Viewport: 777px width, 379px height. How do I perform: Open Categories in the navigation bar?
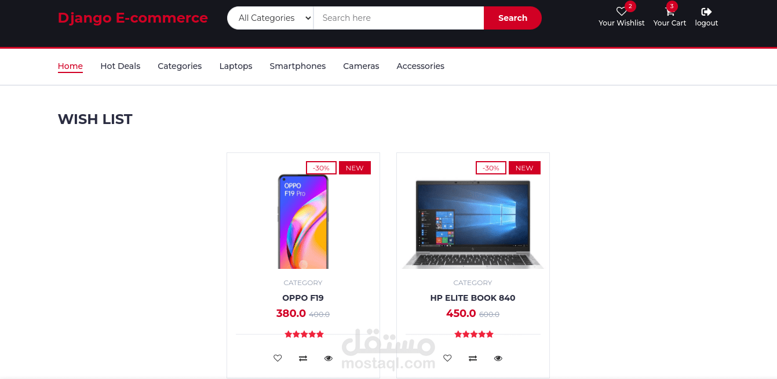(x=180, y=66)
